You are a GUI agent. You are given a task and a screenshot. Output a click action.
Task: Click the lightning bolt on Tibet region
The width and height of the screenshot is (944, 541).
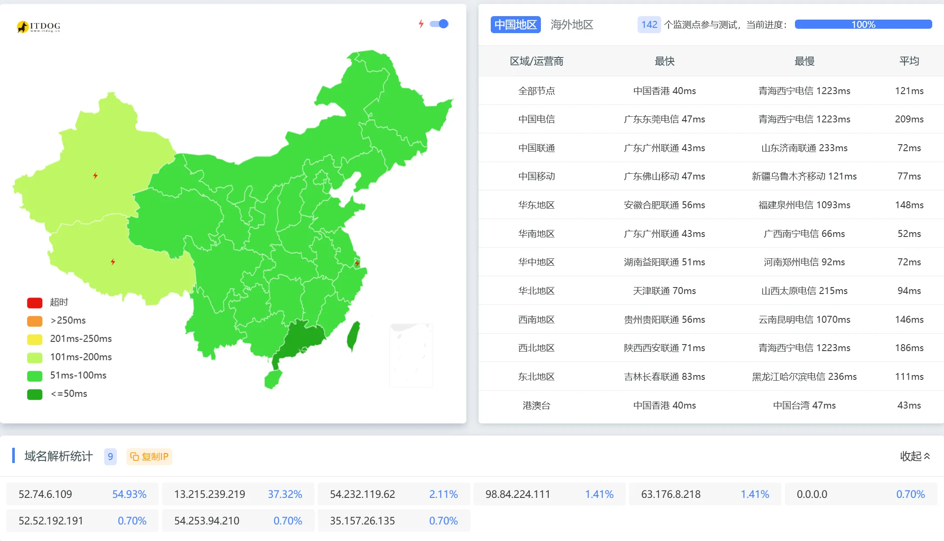pos(113,262)
